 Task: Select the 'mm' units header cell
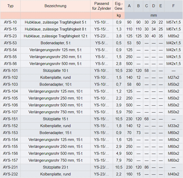tap(154, 15)
